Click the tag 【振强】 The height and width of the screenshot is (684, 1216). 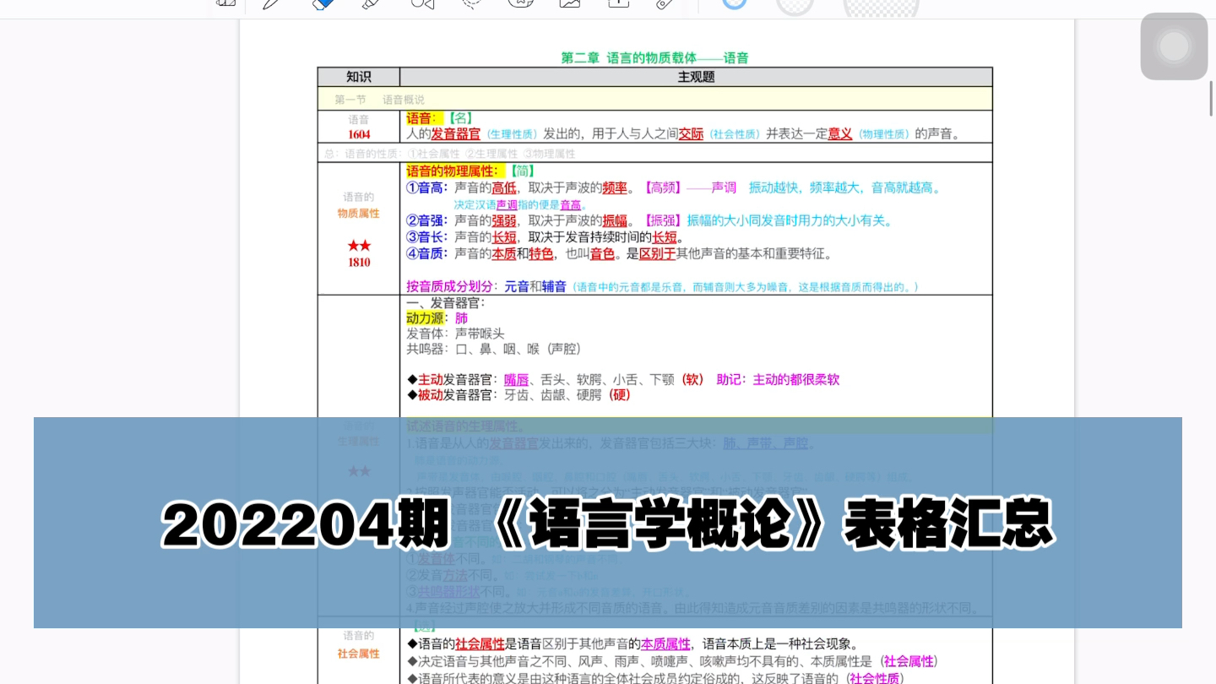663,220
